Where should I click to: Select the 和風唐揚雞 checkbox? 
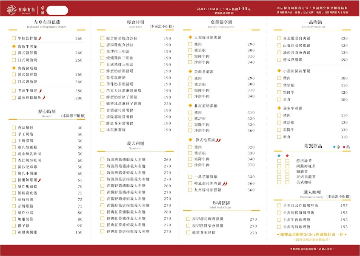click(x=14, y=232)
